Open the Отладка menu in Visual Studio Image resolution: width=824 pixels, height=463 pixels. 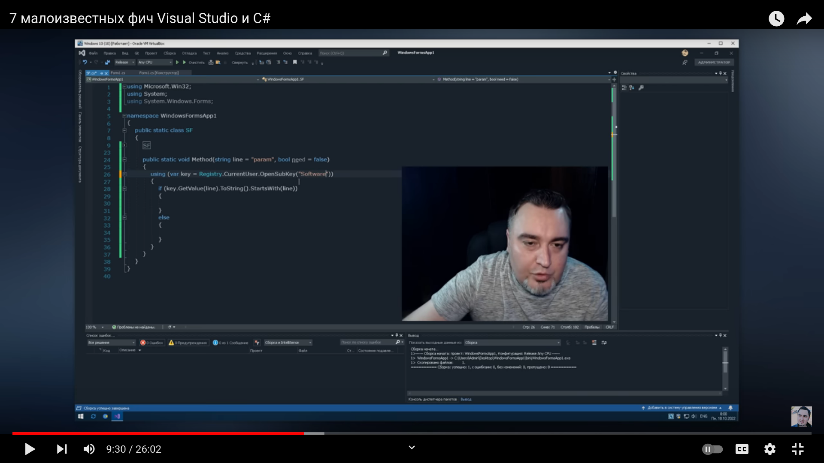pyautogui.click(x=189, y=53)
